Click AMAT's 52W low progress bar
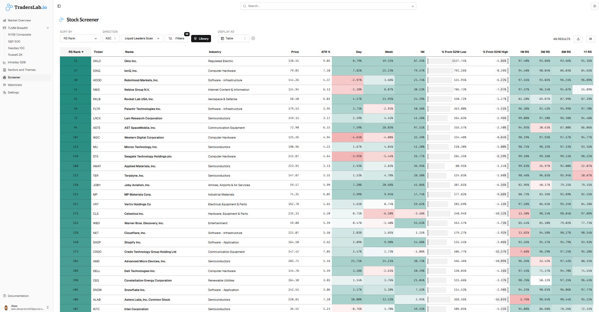This screenshot has width=599, height=312. 436,166
